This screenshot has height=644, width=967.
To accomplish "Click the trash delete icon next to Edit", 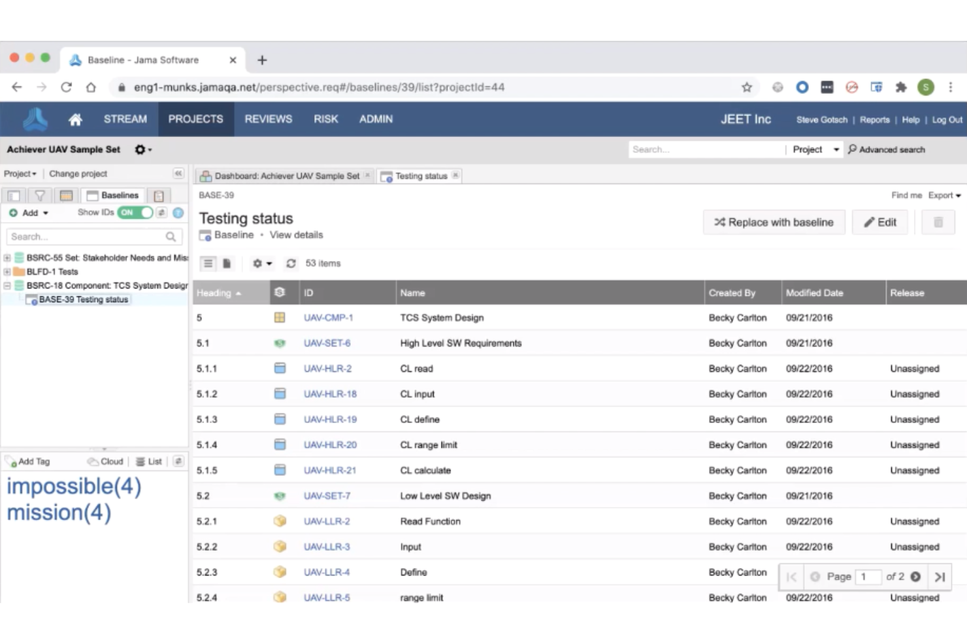I will coord(938,222).
